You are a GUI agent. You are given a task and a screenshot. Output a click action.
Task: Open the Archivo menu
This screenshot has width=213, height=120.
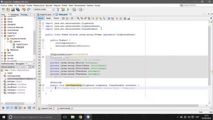[4, 5]
